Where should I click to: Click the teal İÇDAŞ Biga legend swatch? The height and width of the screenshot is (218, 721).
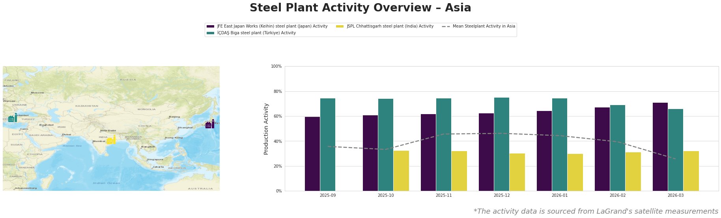[x=210, y=33]
